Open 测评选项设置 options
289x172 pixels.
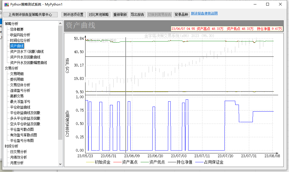tap(73, 14)
